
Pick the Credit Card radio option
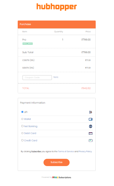pos(22,140)
